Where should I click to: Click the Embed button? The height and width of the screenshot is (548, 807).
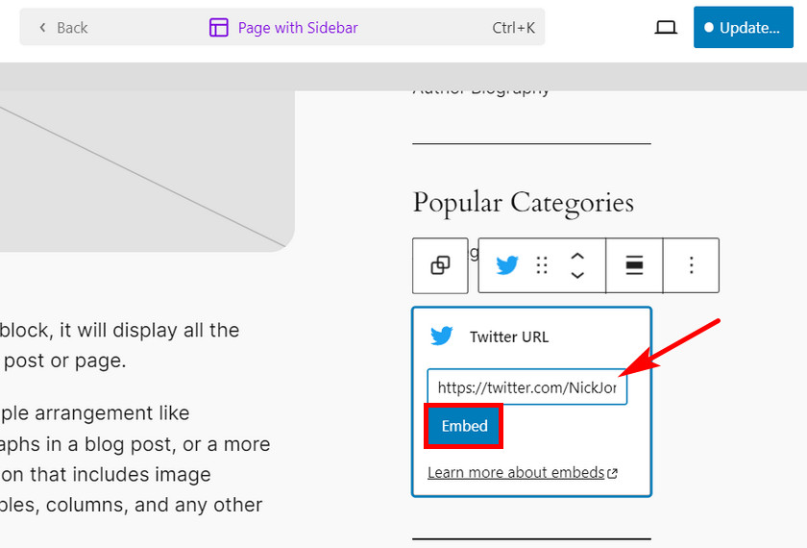click(x=464, y=426)
